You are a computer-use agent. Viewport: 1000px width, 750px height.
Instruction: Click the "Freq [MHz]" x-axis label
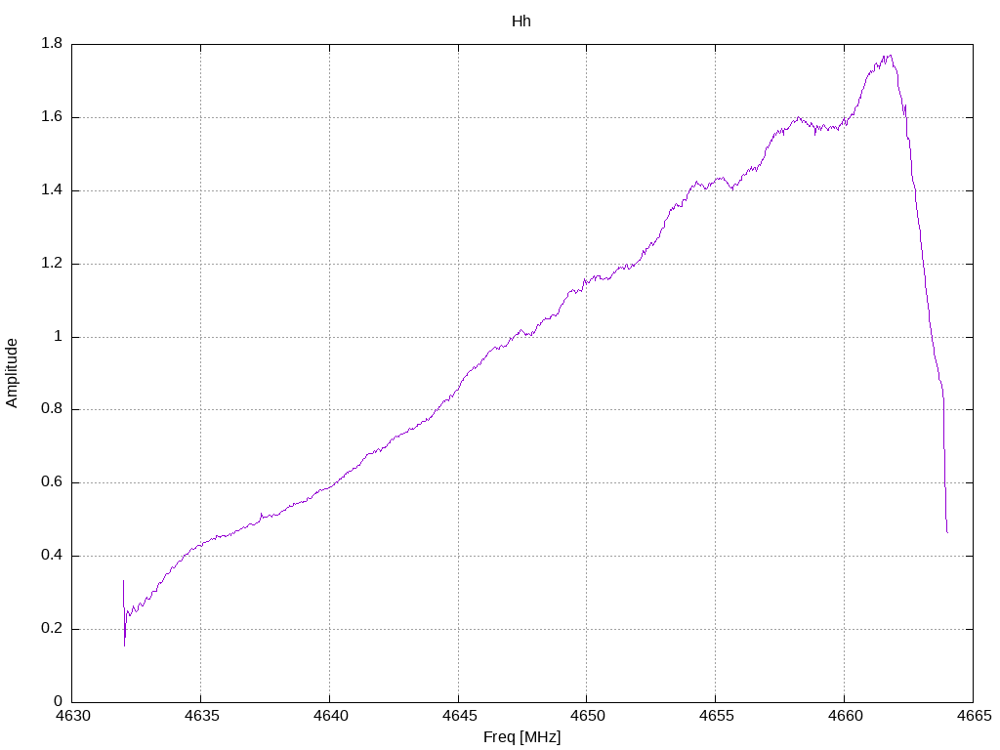tap(521, 737)
